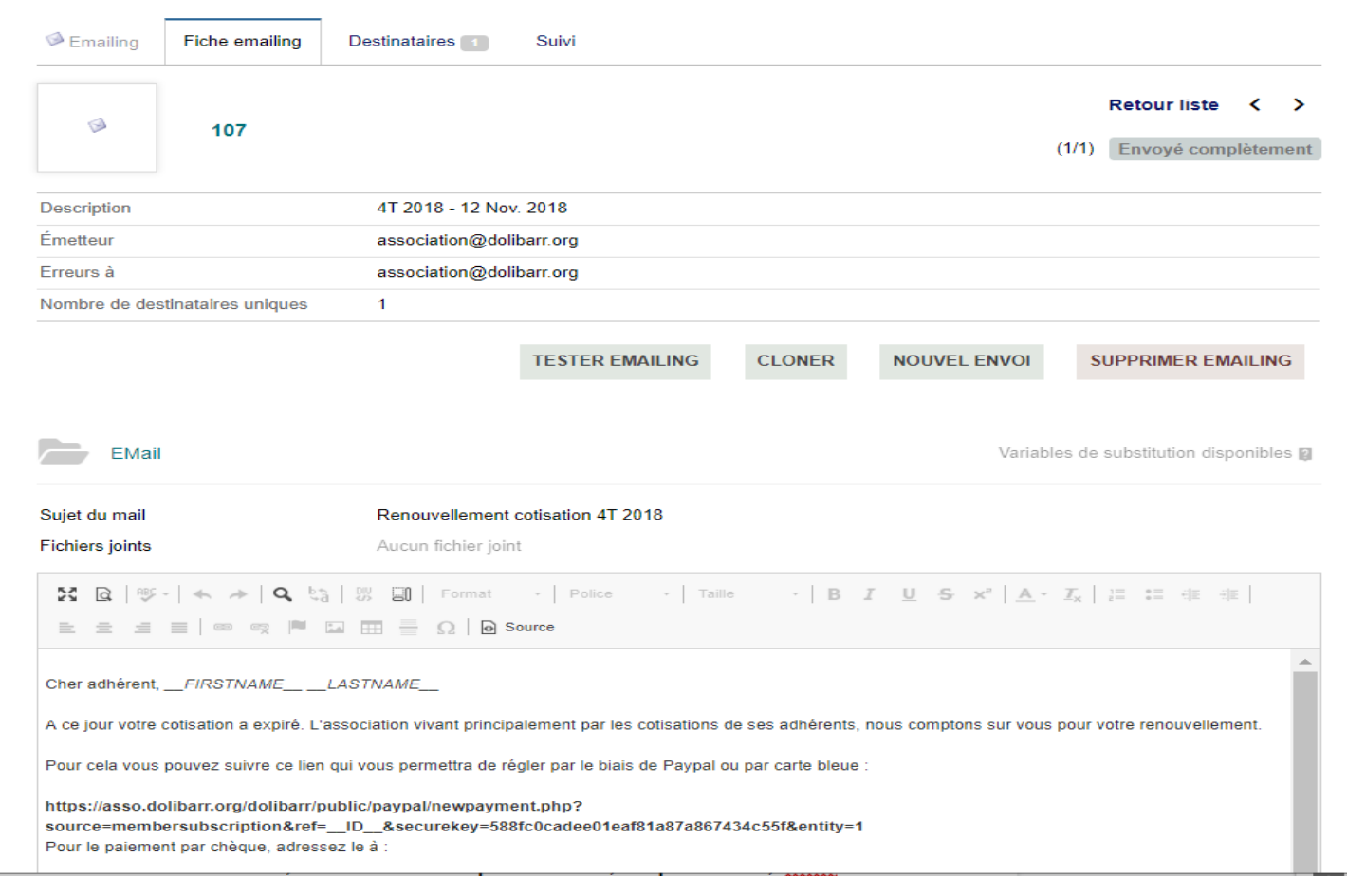Insert a special character with the Omega icon

click(x=446, y=628)
